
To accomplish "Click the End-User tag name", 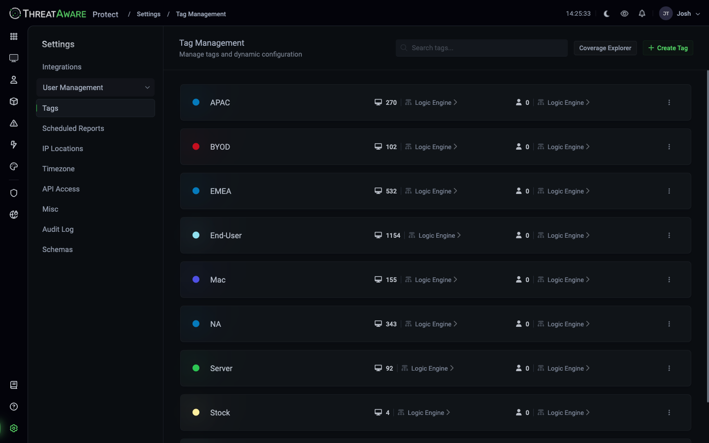I will click(x=226, y=235).
